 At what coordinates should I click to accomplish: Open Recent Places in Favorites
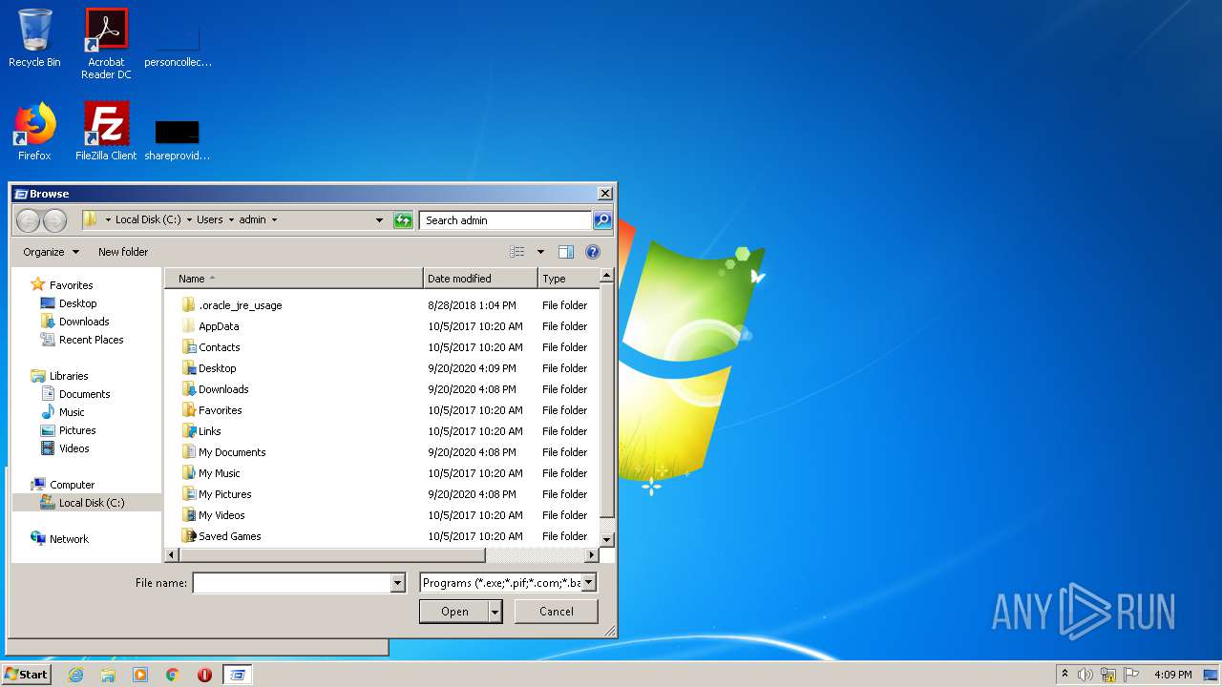[x=91, y=340]
